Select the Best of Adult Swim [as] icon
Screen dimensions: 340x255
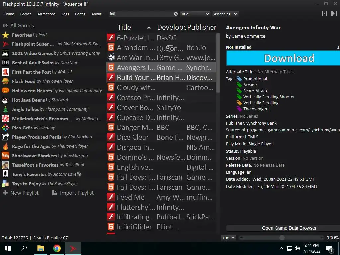5,63
